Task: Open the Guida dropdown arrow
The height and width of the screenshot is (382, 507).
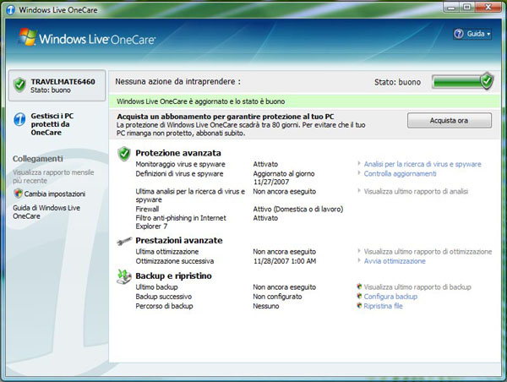Action: (x=488, y=34)
